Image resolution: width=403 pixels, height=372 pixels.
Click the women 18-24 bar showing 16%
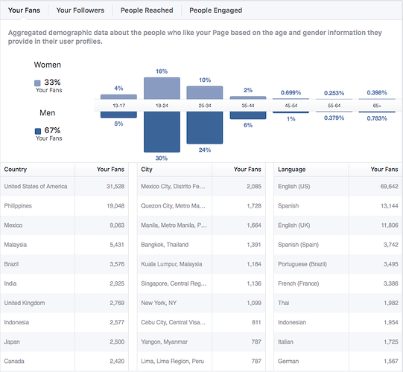coord(162,89)
